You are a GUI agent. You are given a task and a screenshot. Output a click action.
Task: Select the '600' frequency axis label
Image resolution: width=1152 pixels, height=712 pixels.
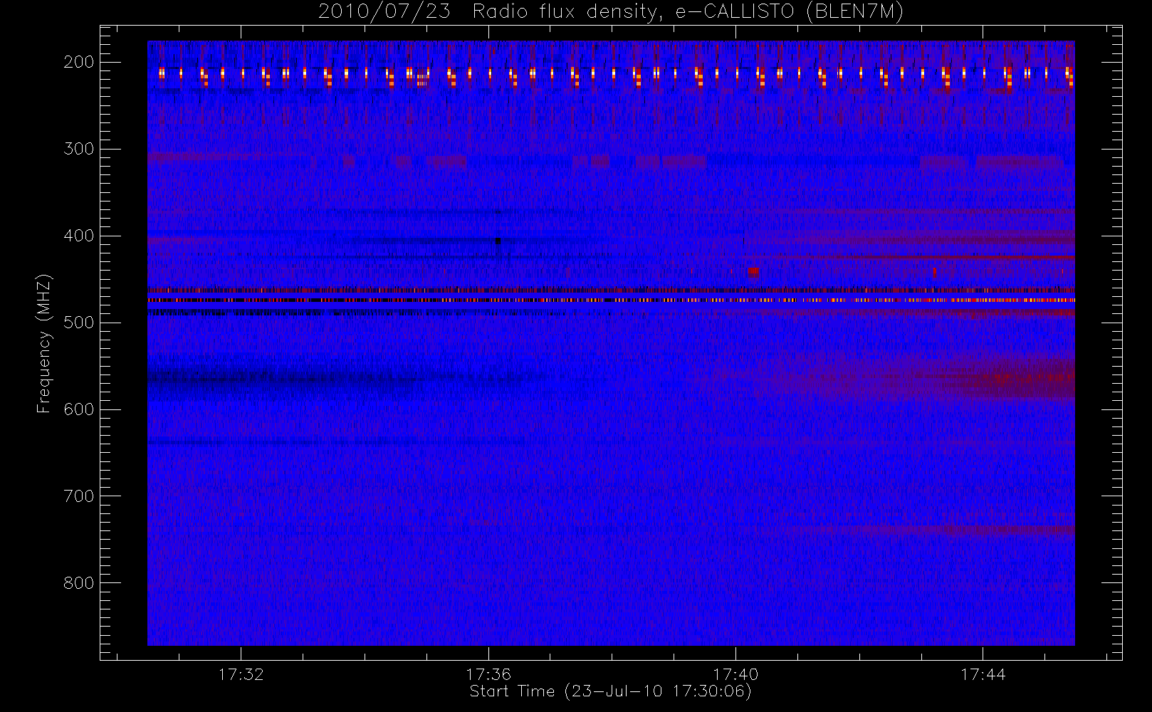78,409
